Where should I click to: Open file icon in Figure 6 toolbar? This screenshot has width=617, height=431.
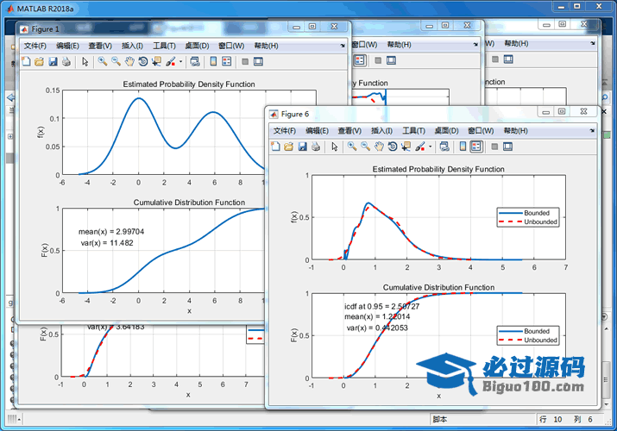coord(288,147)
